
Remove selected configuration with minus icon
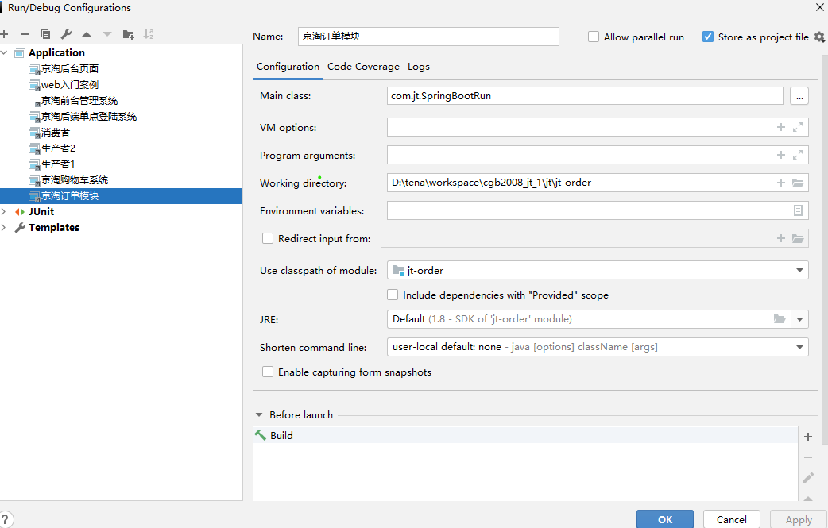25,34
